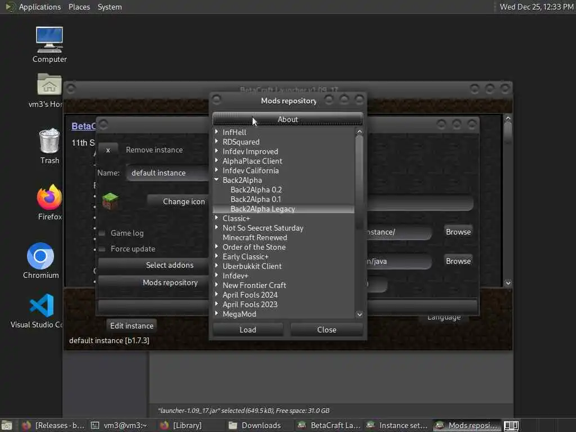This screenshot has height=432, width=576.
Task: Click the Name field containing default instance
Action: 167,173
